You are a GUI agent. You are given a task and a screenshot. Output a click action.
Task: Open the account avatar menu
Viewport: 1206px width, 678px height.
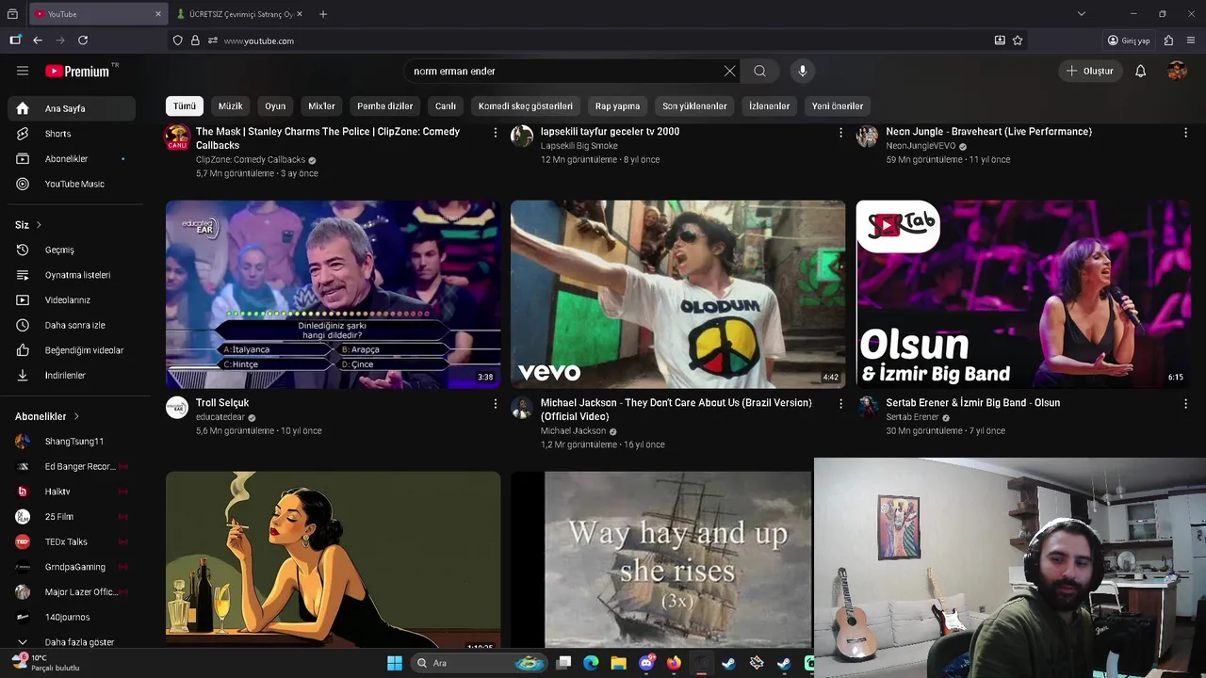pyautogui.click(x=1177, y=71)
